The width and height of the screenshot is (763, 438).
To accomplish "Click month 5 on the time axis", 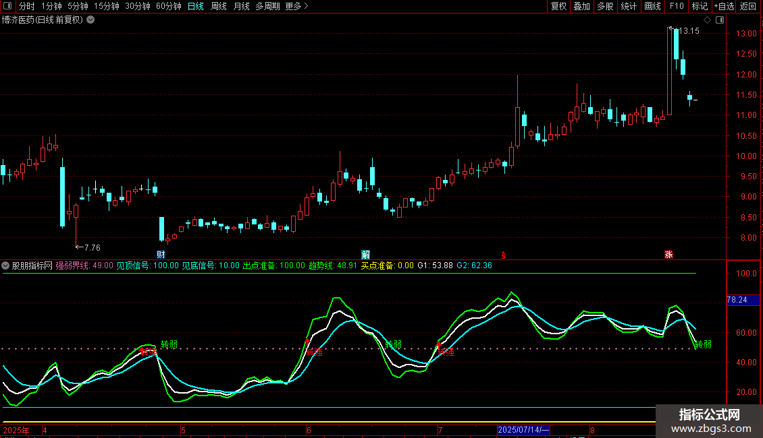I will (183, 430).
